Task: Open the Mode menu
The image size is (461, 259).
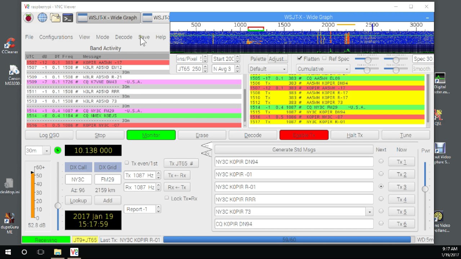Action: pos(102,37)
